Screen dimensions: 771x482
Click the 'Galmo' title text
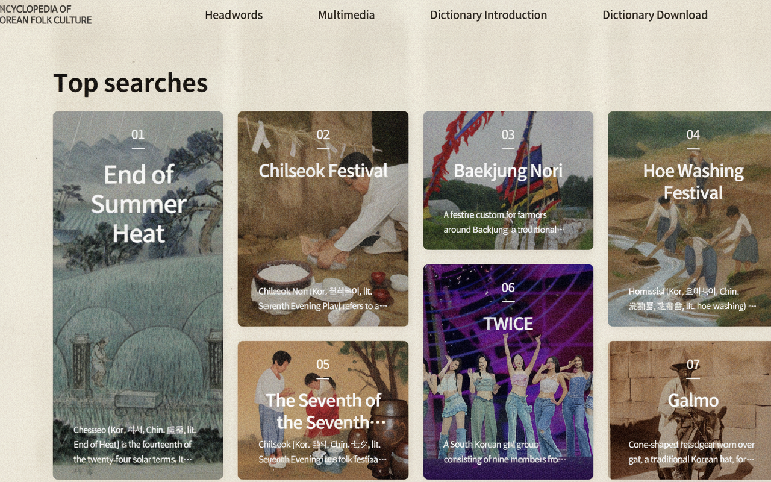[x=693, y=401]
